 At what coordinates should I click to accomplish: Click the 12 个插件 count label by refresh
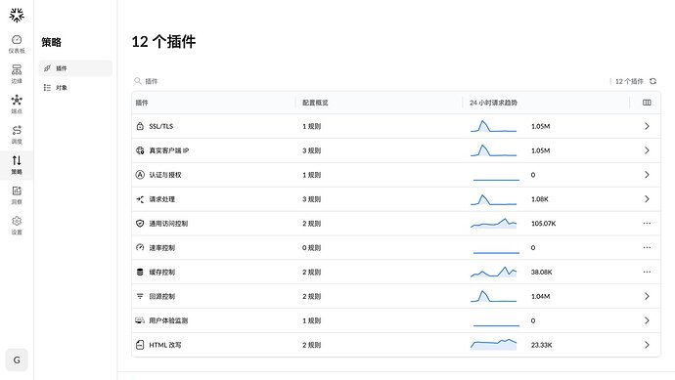(x=629, y=81)
